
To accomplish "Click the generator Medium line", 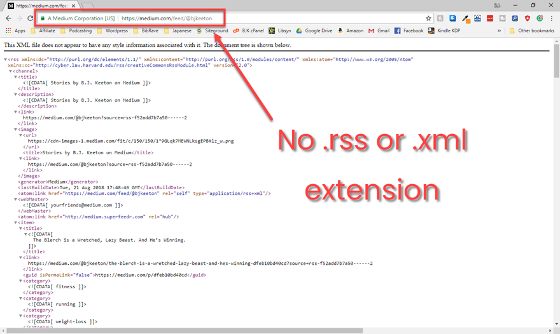I will point(58,182).
